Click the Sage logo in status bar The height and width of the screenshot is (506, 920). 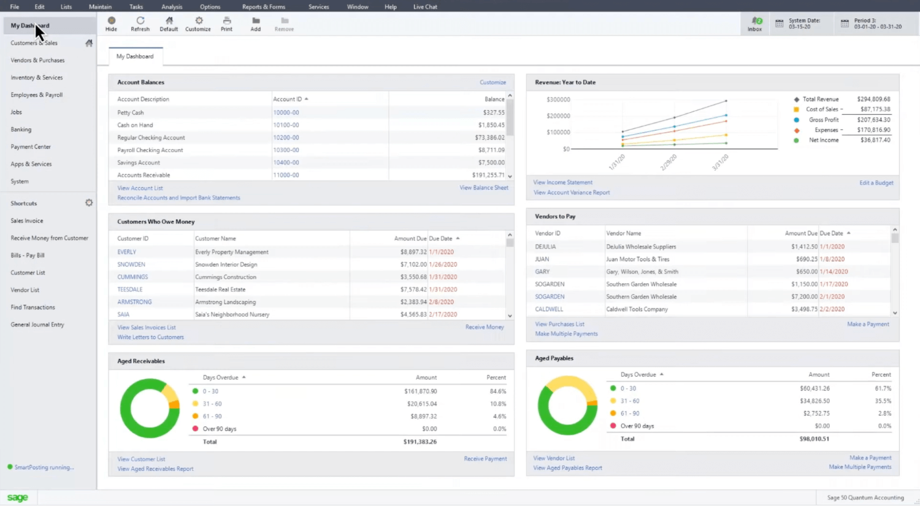(x=18, y=497)
